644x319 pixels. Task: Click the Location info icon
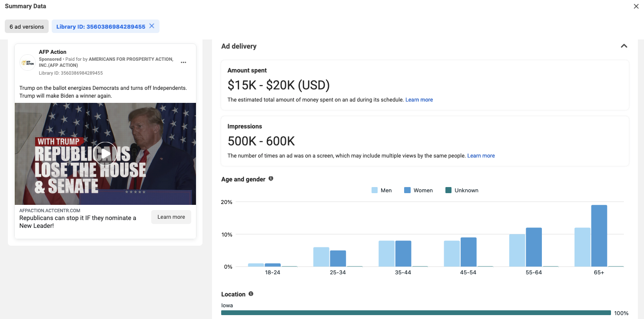[251, 294]
